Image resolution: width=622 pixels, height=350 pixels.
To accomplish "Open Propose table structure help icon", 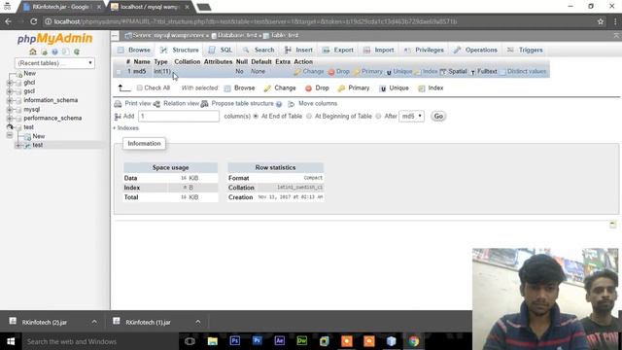I will click(x=279, y=104).
